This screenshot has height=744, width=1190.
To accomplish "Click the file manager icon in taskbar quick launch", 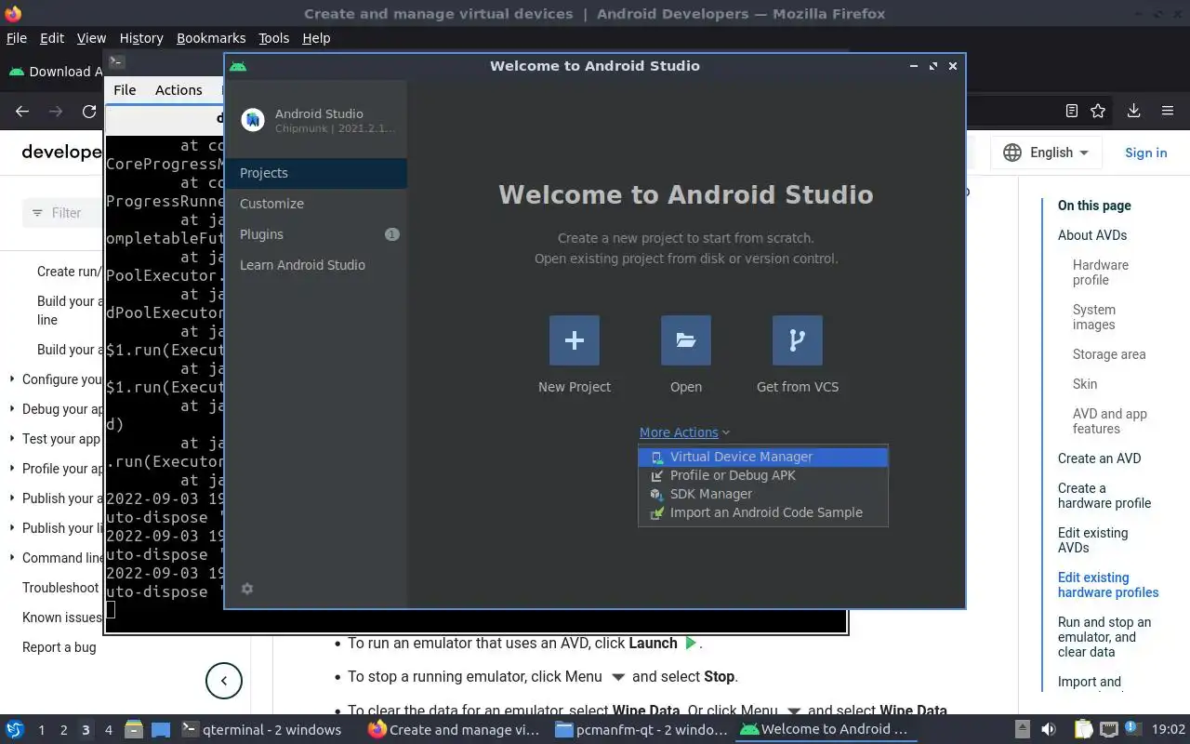I will [133, 729].
